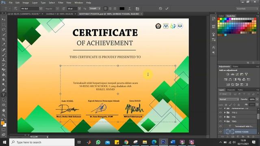This screenshot has height=146, width=260.
Task: Open Create Warped Text dialog
Action: click(x=129, y=9)
